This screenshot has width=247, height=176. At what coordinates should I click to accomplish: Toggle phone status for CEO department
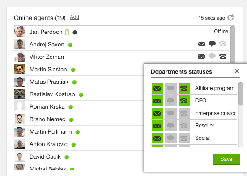pyautogui.click(x=184, y=101)
